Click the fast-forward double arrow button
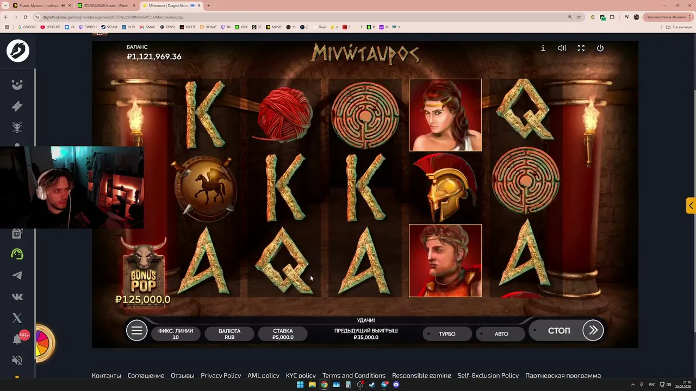The width and height of the screenshot is (696, 391). 593,330
